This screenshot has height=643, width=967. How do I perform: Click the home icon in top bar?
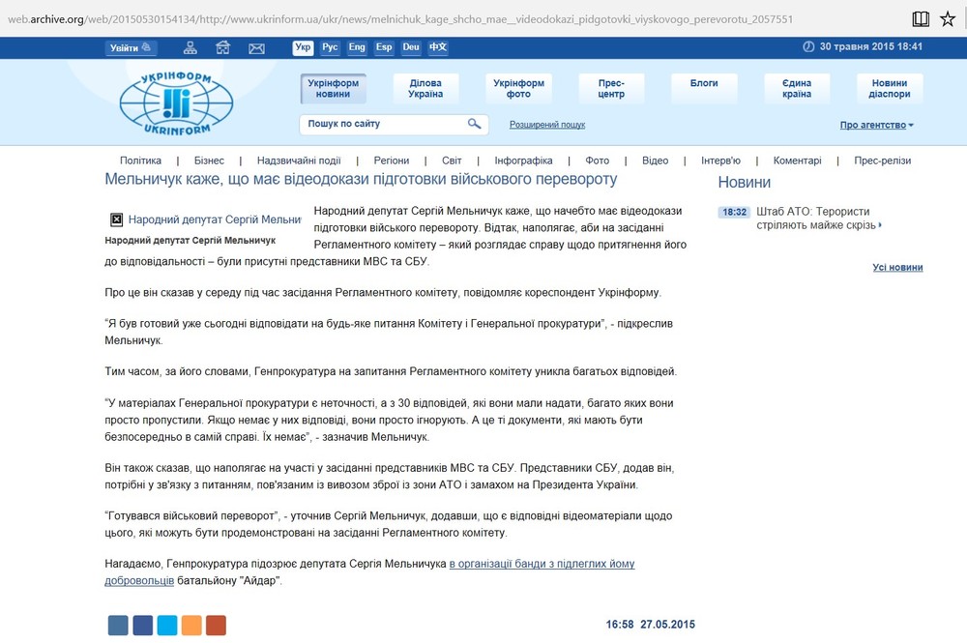[223, 47]
